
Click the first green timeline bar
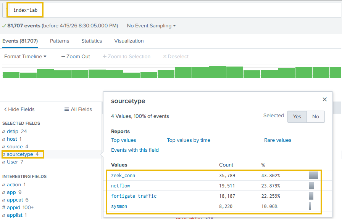pyautogui.click(x=11, y=75)
